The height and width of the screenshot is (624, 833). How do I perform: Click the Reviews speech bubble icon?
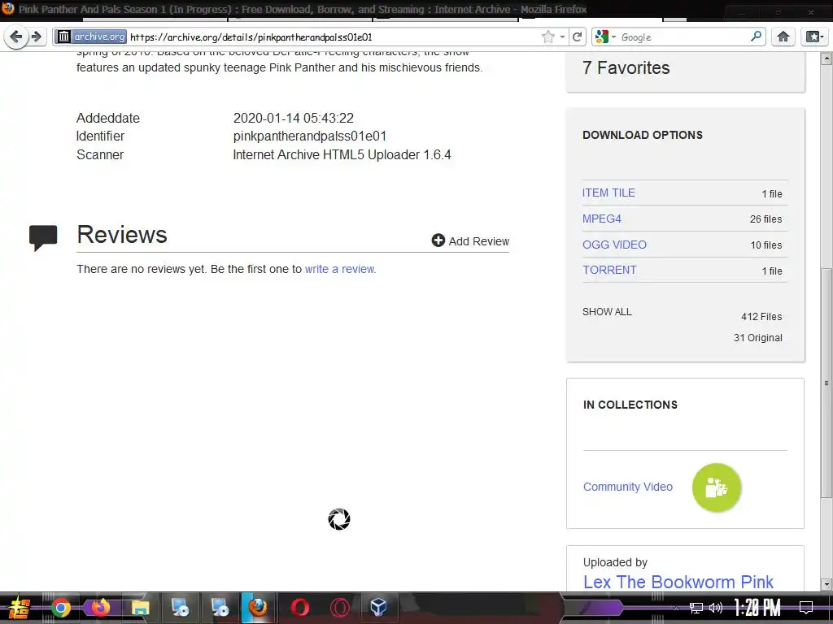pyautogui.click(x=43, y=238)
